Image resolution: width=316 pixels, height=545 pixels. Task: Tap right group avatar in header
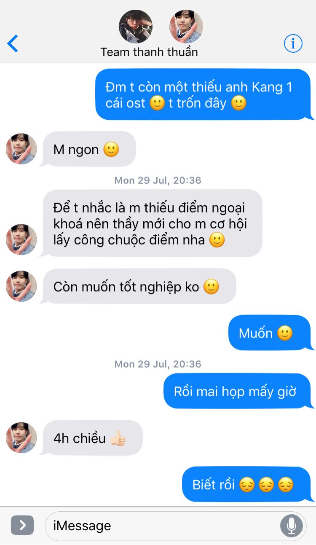[186, 27]
